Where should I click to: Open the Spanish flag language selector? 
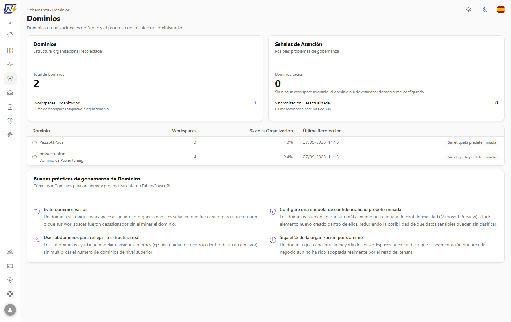click(x=501, y=10)
